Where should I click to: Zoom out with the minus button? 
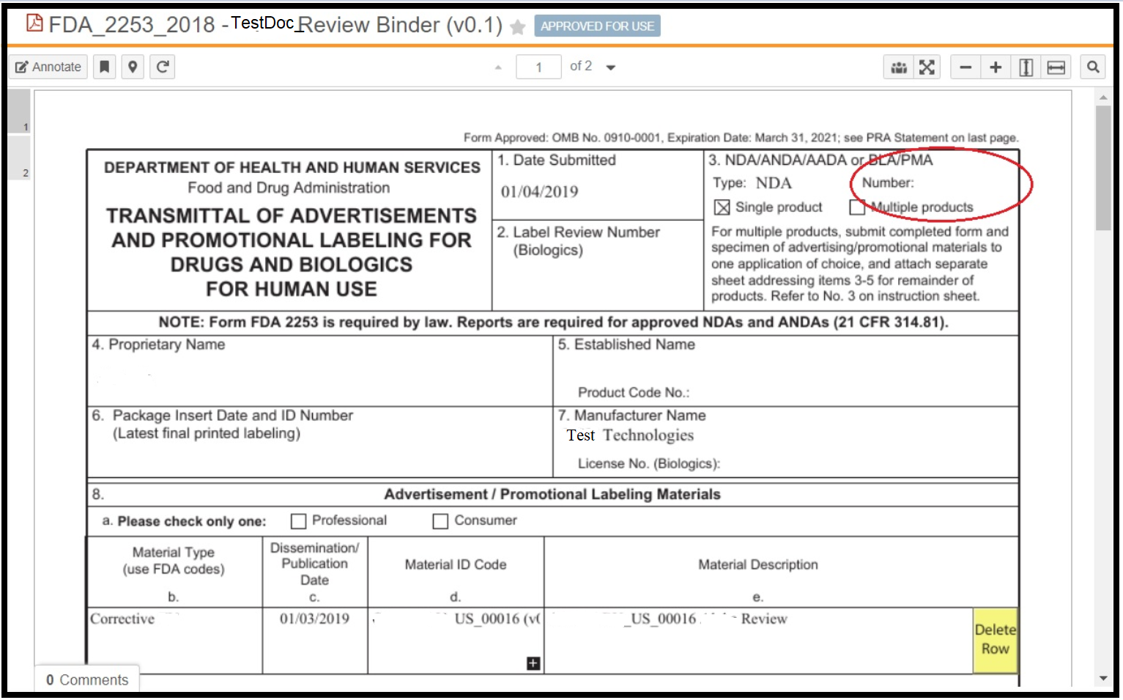tap(966, 67)
